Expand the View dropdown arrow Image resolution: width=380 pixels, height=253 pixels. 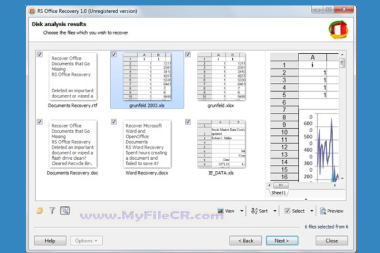coord(242,211)
